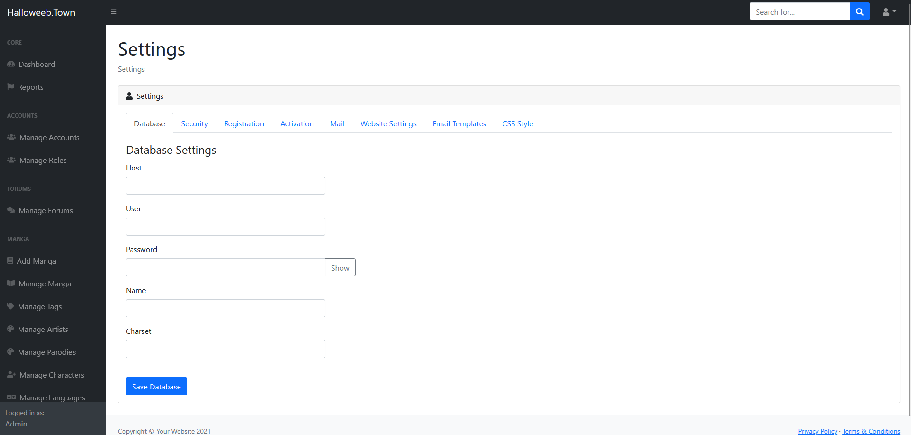This screenshot has width=911, height=435.
Task: Click the Manage Artists palette icon
Action: click(10, 329)
